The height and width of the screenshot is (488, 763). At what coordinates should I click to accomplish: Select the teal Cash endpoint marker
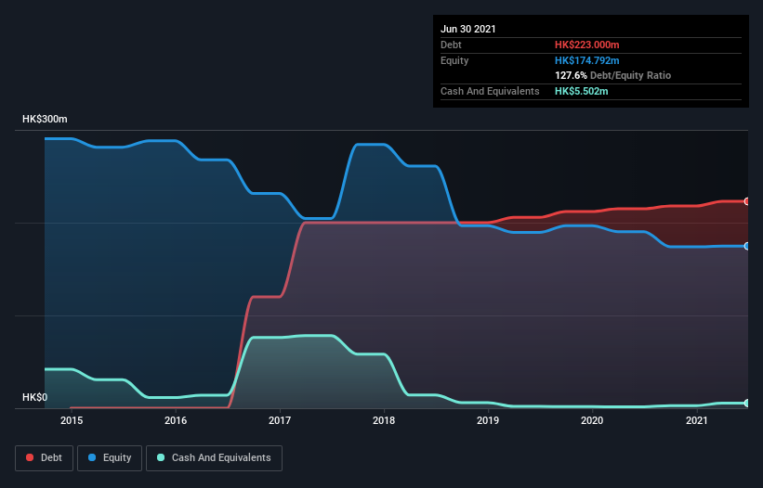coord(747,403)
